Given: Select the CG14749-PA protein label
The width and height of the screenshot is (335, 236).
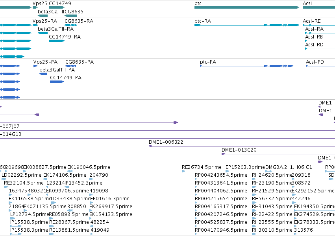Looking at the screenshot, I should 66,78.
